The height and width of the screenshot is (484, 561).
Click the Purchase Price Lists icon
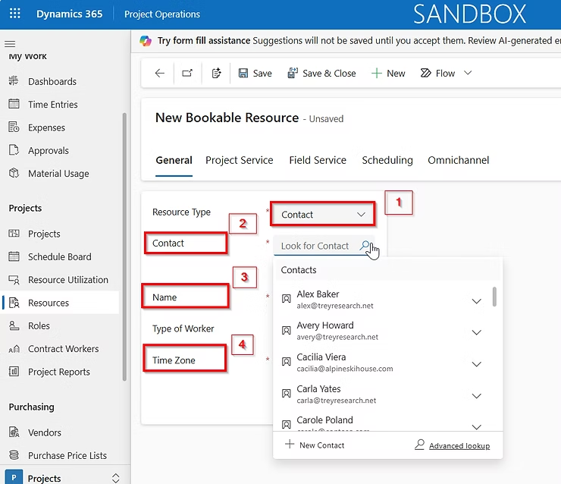(x=14, y=455)
